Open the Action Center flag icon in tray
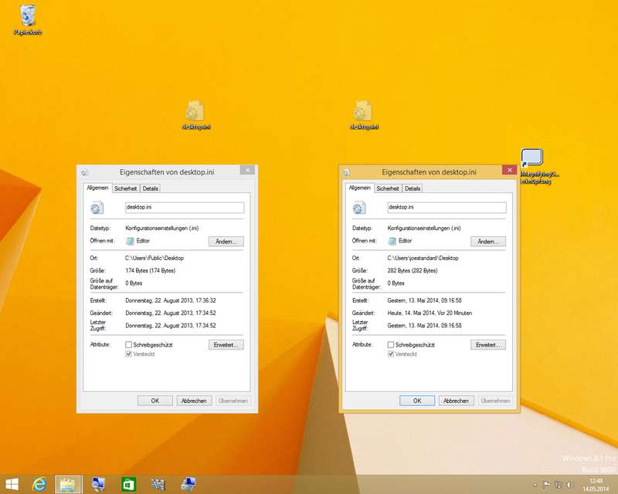This screenshot has width=618, height=494. pos(546,485)
